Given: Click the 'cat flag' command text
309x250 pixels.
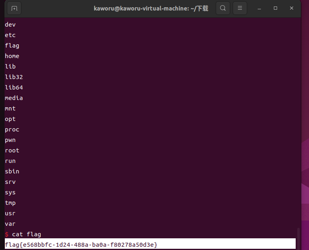Looking at the screenshot, I should tap(27, 234).
